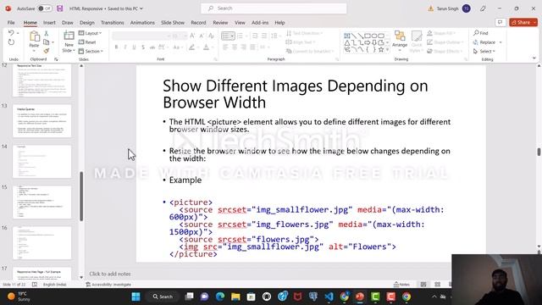Image resolution: width=542 pixels, height=305 pixels.
Task: Open the Change Case Aa dropdown
Action: (178, 47)
